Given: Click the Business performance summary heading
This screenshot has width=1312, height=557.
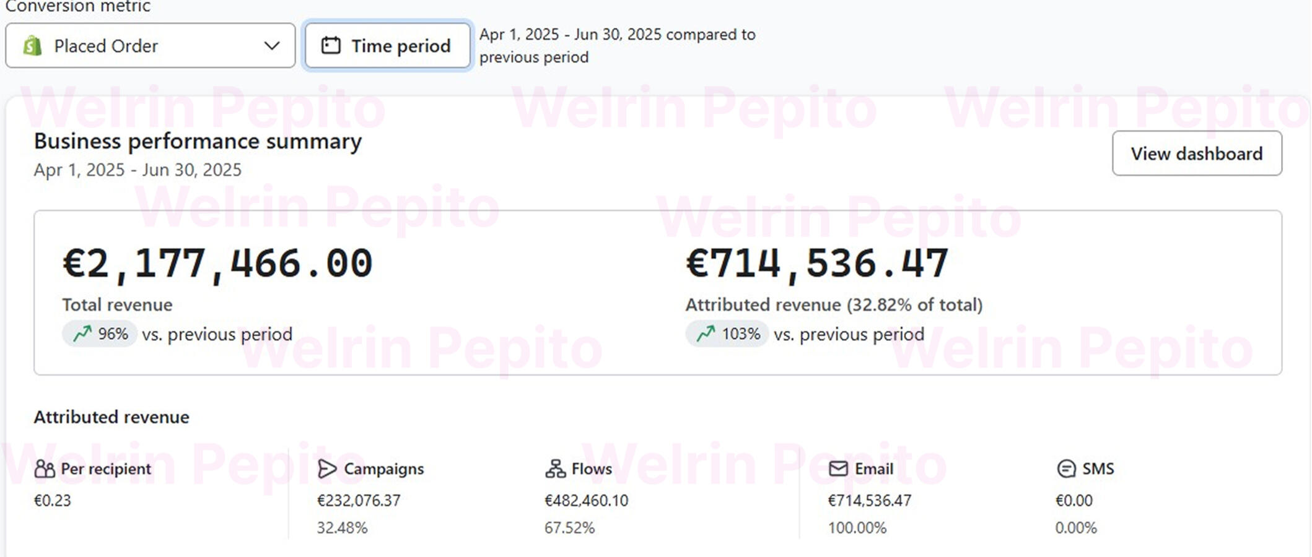Looking at the screenshot, I should [x=198, y=142].
